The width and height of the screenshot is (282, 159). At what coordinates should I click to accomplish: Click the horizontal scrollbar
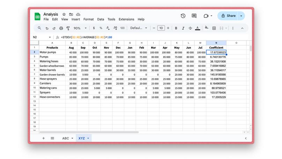[x=89, y=132]
